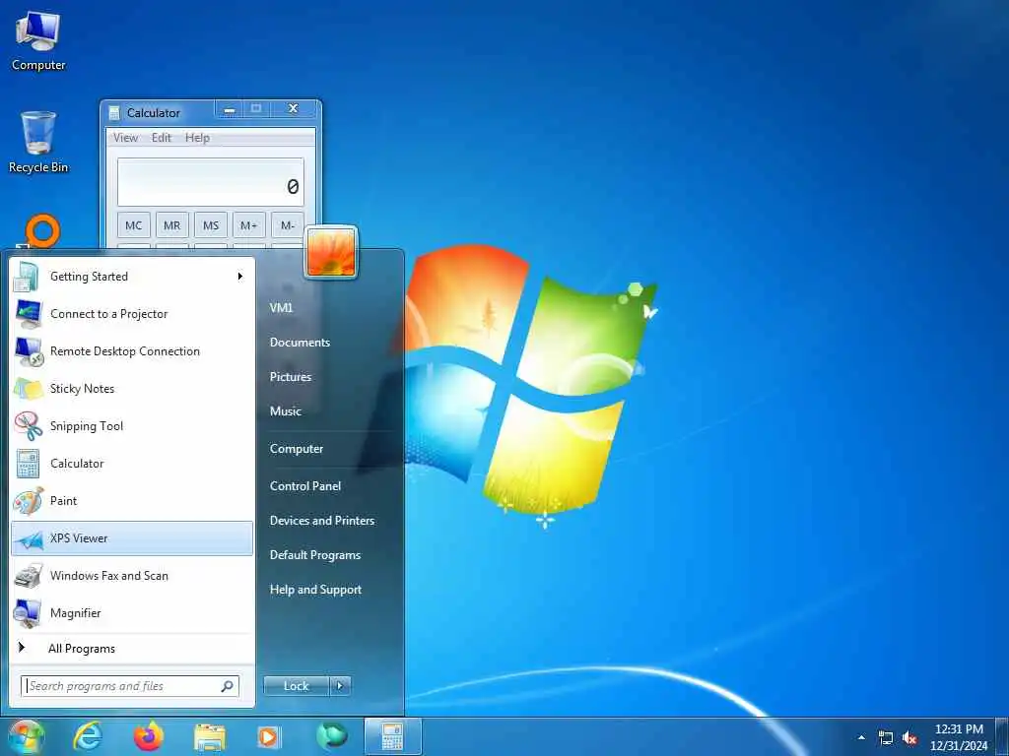This screenshot has width=1009, height=756.
Task: Click the search magnifier icon in Start menu
Action: (228, 686)
